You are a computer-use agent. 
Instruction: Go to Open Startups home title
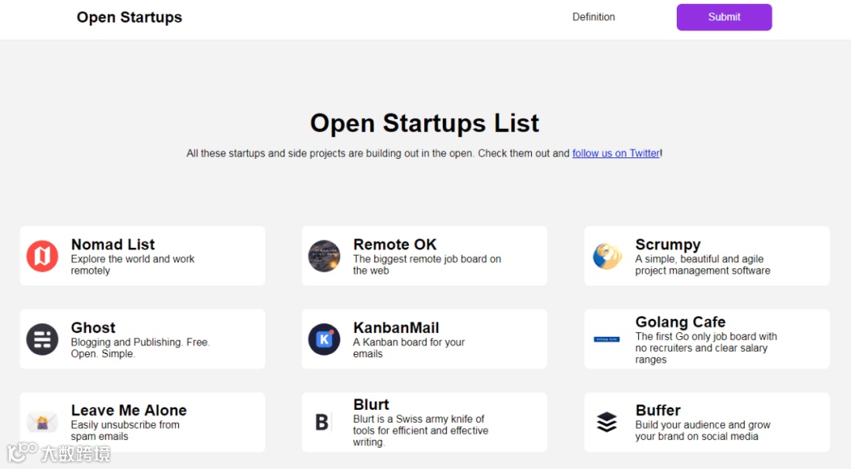[129, 17]
